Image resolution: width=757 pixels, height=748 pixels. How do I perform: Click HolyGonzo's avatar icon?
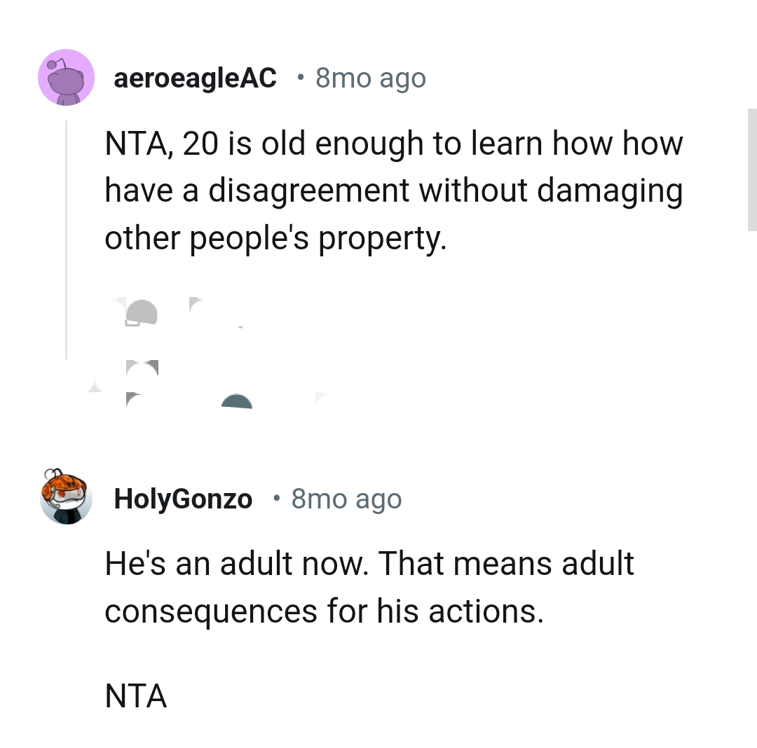click(x=66, y=498)
